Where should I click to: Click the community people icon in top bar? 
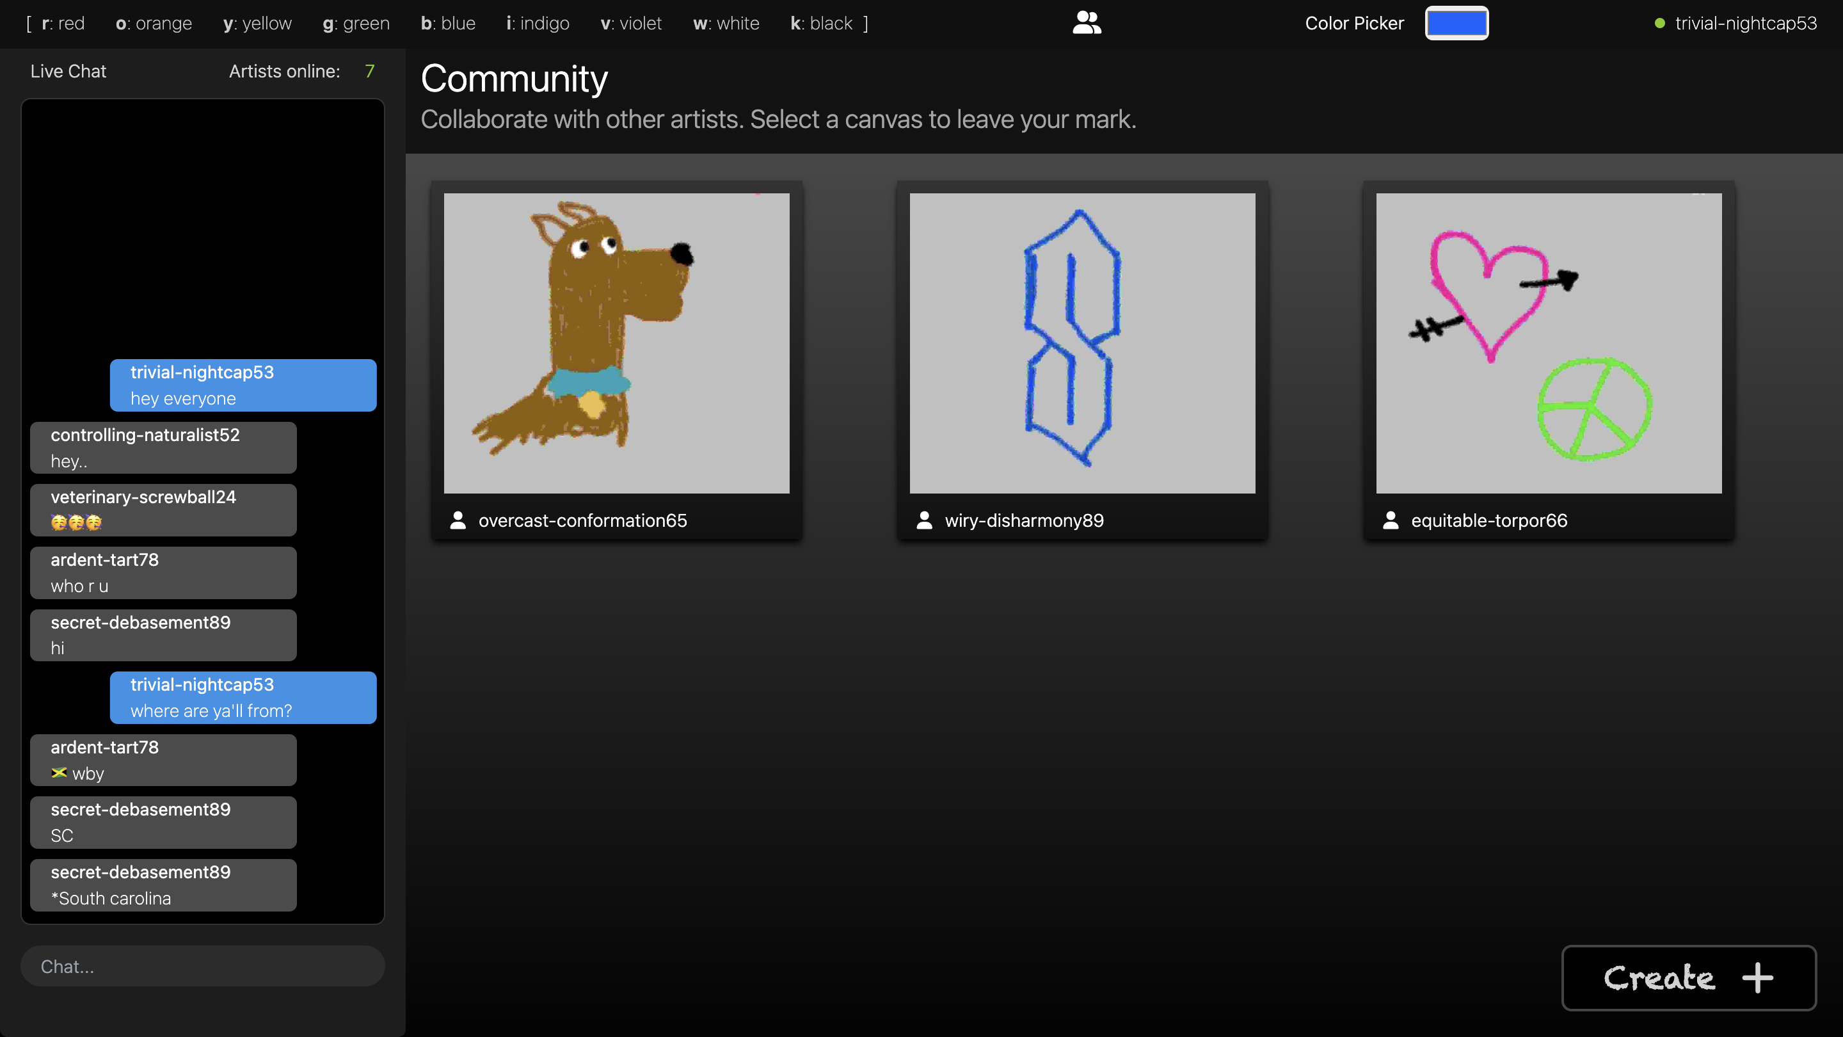pos(1087,23)
